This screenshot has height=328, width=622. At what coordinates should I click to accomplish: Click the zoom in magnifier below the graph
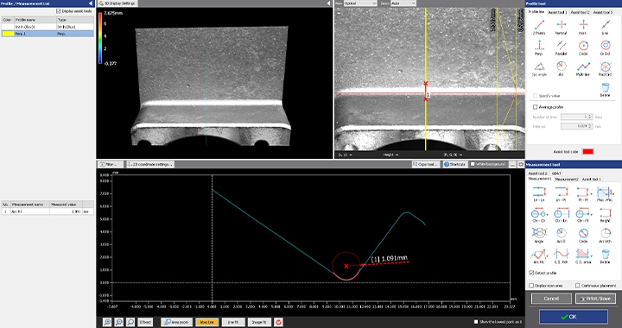click(x=107, y=322)
